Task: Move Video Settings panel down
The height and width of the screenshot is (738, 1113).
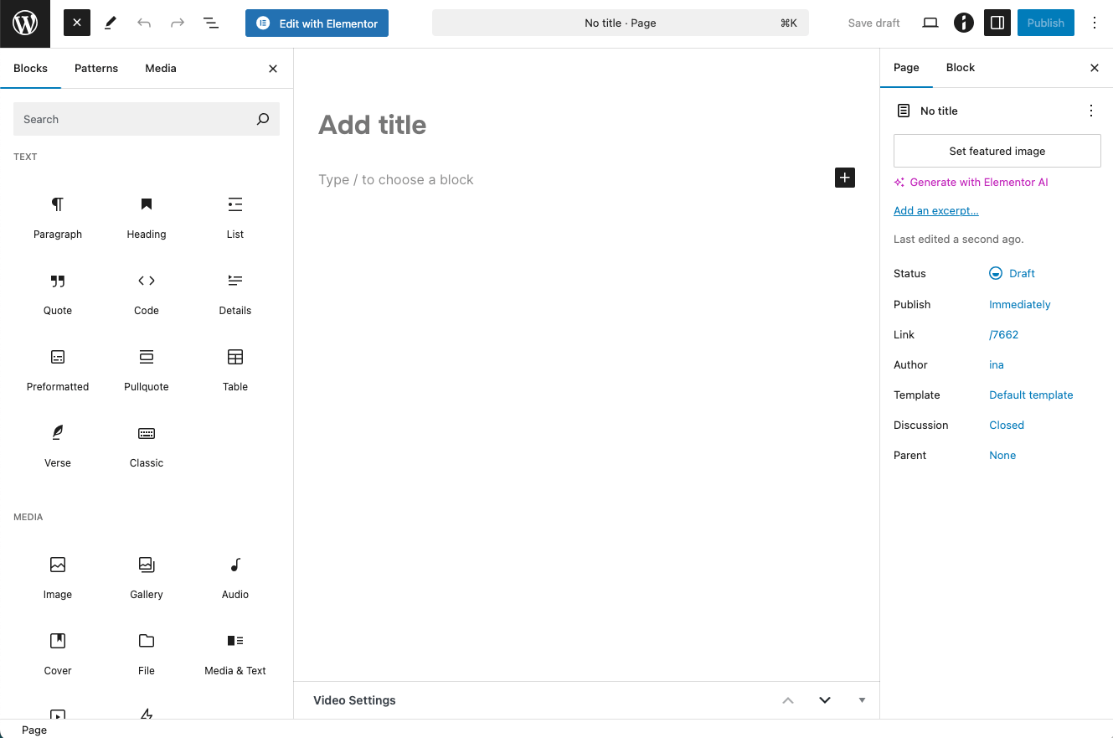Action: pyautogui.click(x=825, y=700)
